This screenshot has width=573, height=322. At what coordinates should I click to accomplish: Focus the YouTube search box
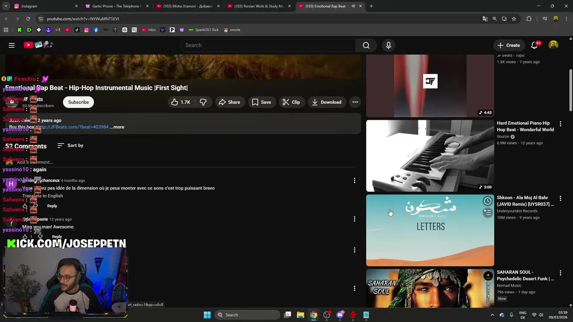(x=268, y=45)
